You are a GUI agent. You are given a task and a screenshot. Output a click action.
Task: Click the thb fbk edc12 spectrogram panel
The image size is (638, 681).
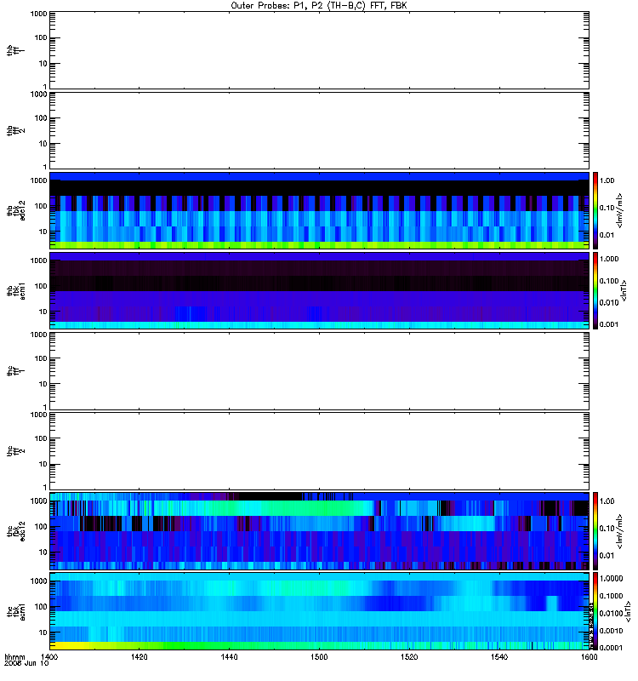pos(319,210)
